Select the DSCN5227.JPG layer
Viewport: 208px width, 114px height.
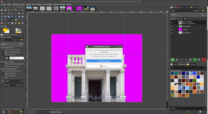coord(187,33)
